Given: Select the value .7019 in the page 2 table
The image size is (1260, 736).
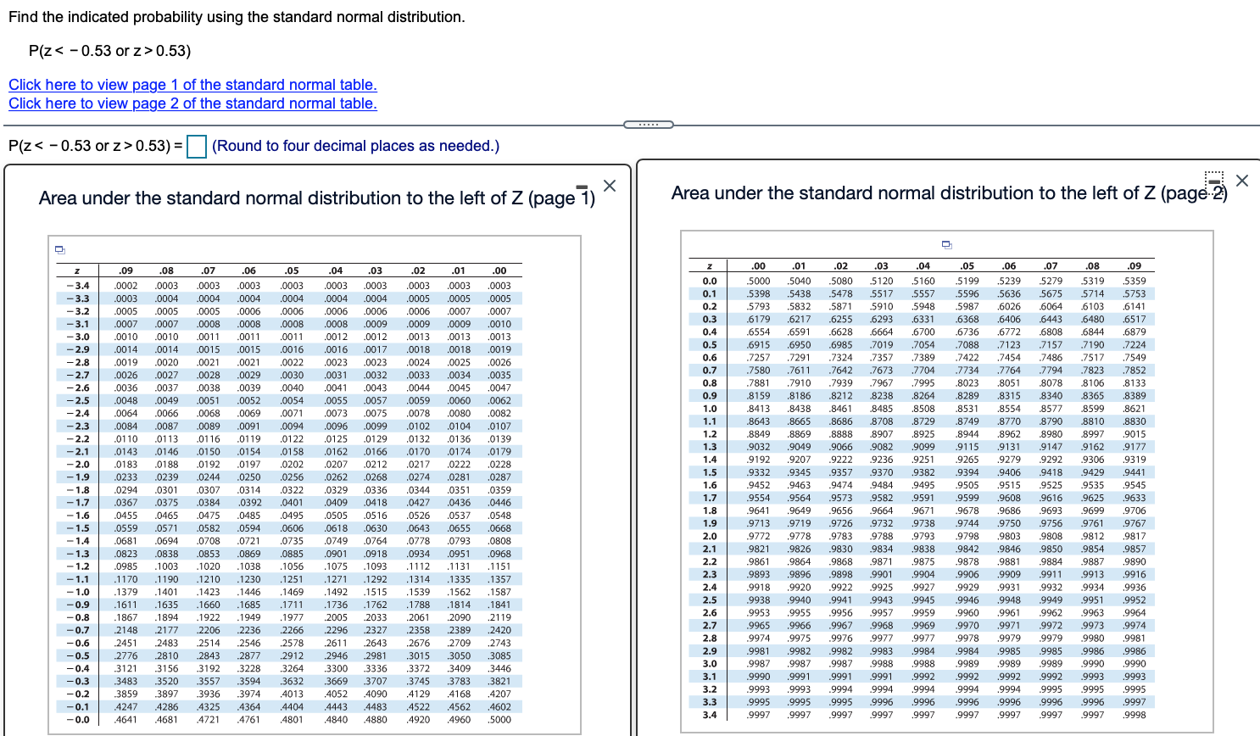Looking at the screenshot, I should pos(879,345).
